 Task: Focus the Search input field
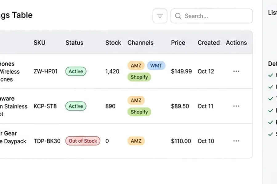211,16
